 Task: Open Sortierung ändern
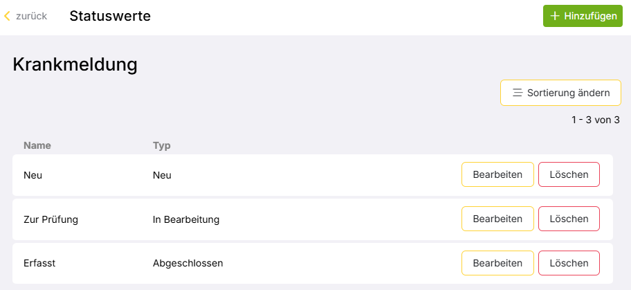[560, 93]
